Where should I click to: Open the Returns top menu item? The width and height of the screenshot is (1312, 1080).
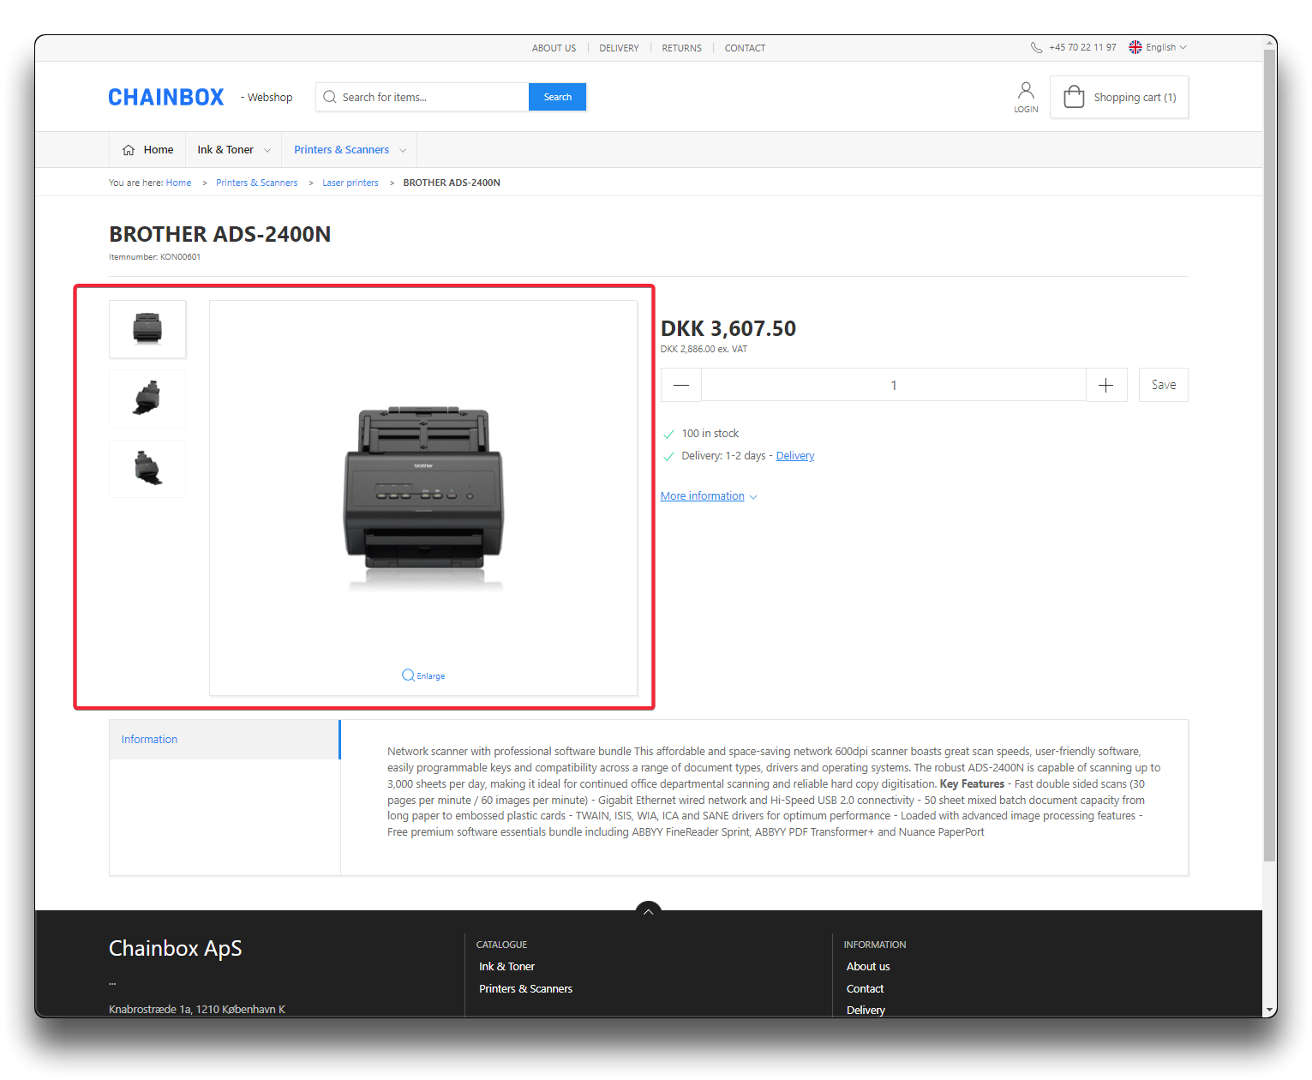681,48
